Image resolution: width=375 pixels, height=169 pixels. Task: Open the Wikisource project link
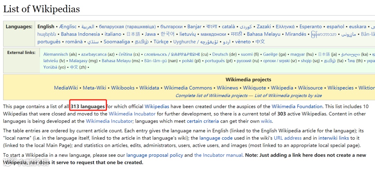310,88
